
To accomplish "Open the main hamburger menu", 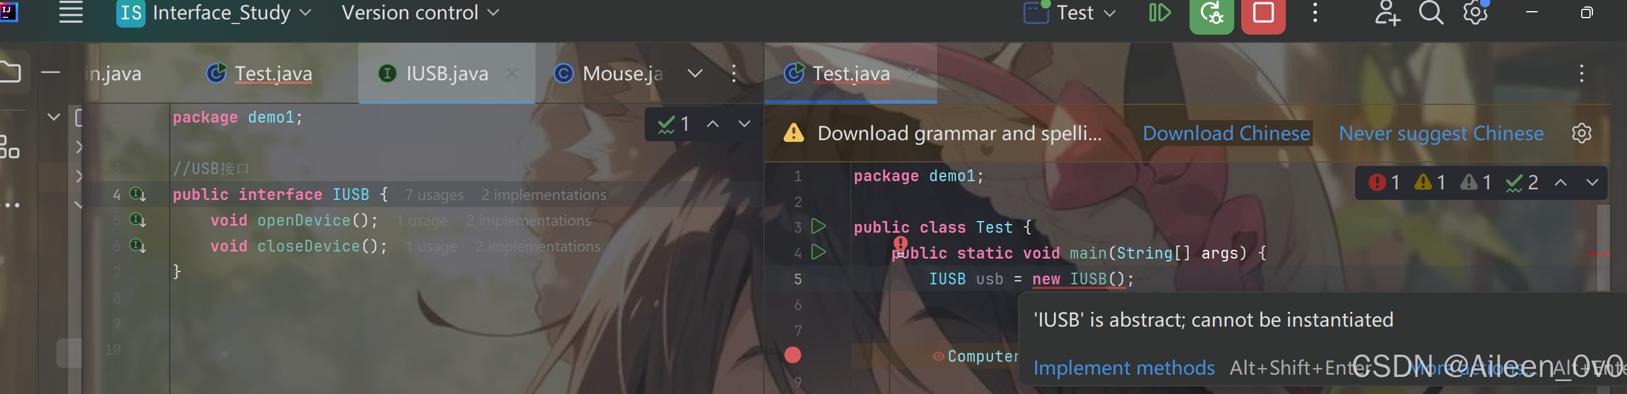I will [70, 12].
